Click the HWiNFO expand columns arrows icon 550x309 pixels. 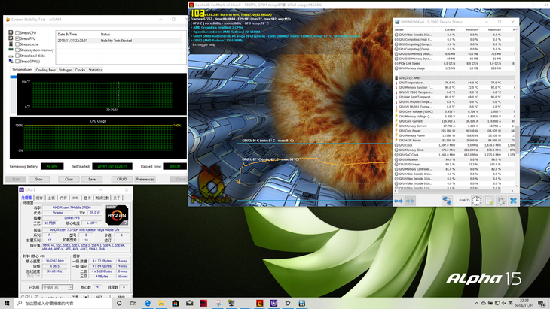tap(398, 201)
